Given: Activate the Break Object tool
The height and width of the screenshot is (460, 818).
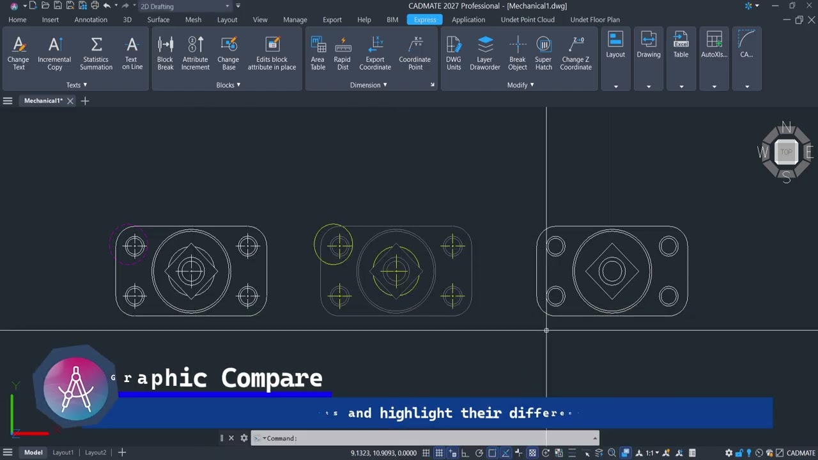Looking at the screenshot, I should (x=518, y=53).
